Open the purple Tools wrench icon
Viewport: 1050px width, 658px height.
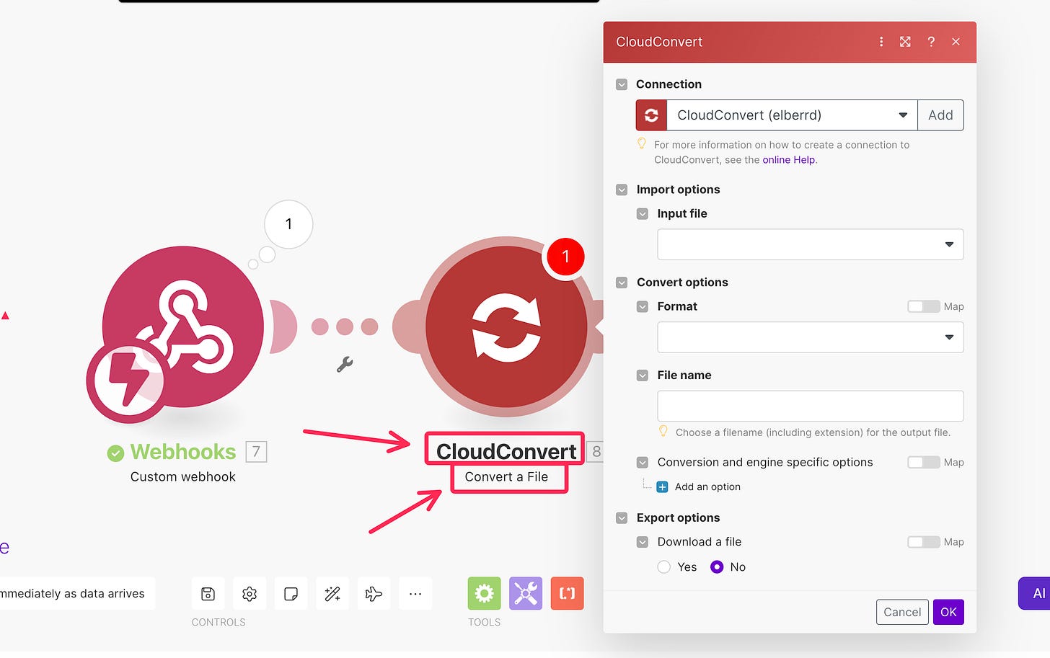pyautogui.click(x=526, y=594)
